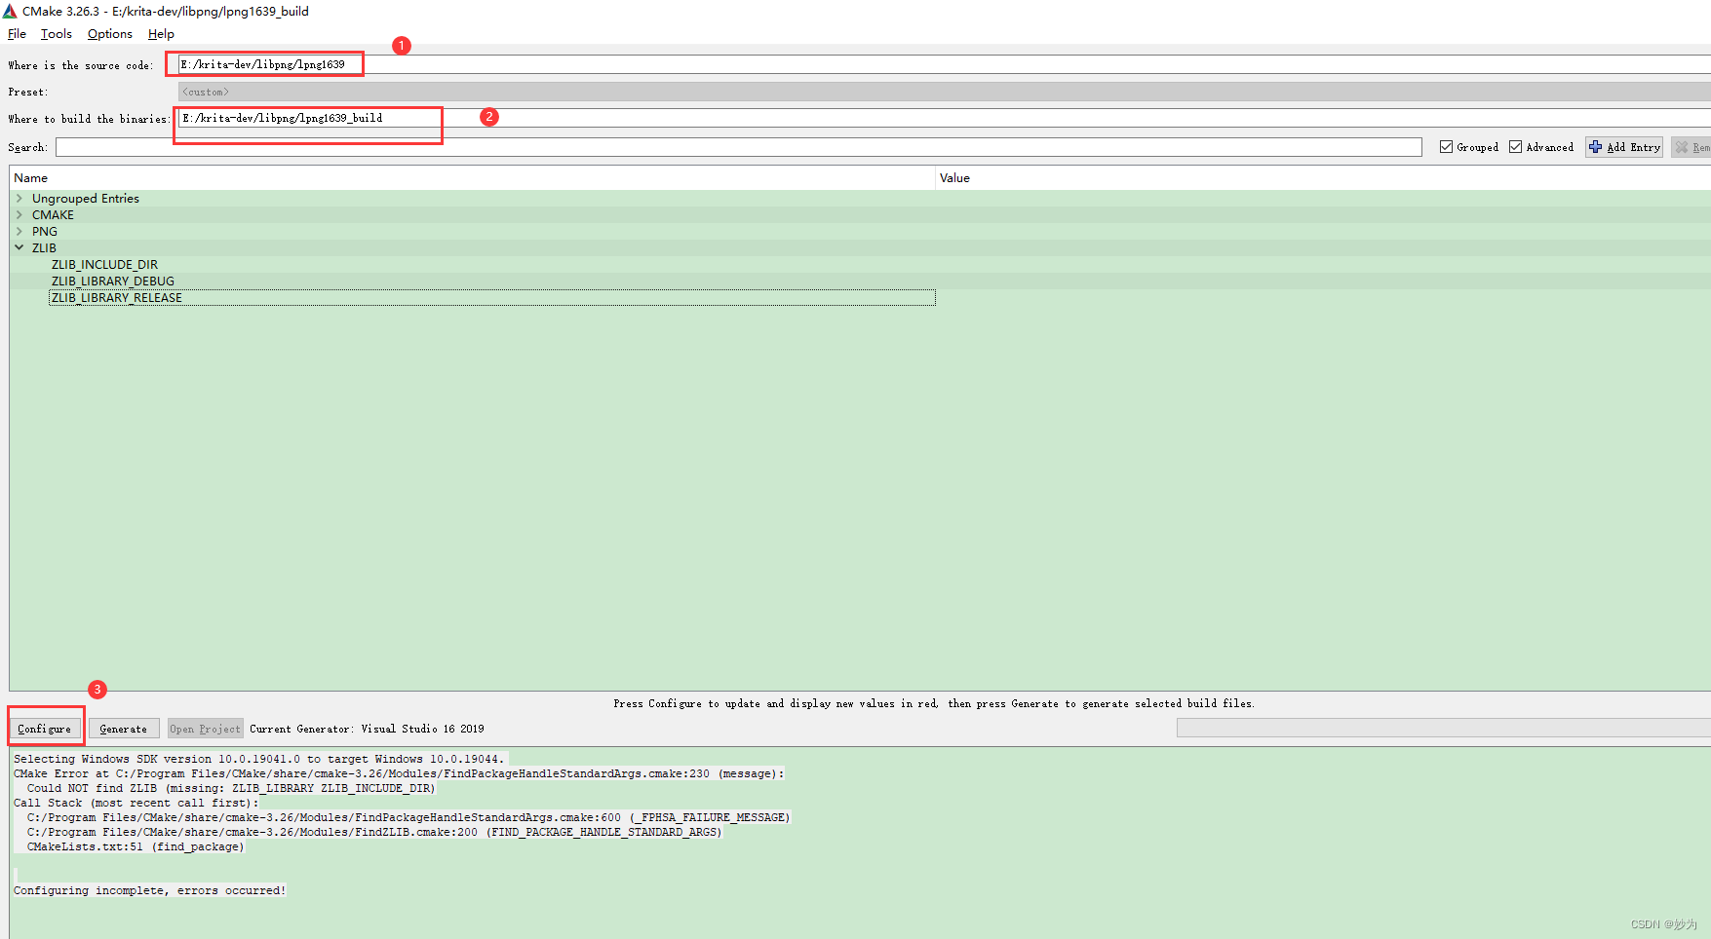
Task: Toggle the Advanced checkbox
Action: (1515, 147)
